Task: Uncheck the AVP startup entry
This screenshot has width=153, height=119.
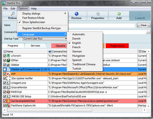Action: coord(5,74)
